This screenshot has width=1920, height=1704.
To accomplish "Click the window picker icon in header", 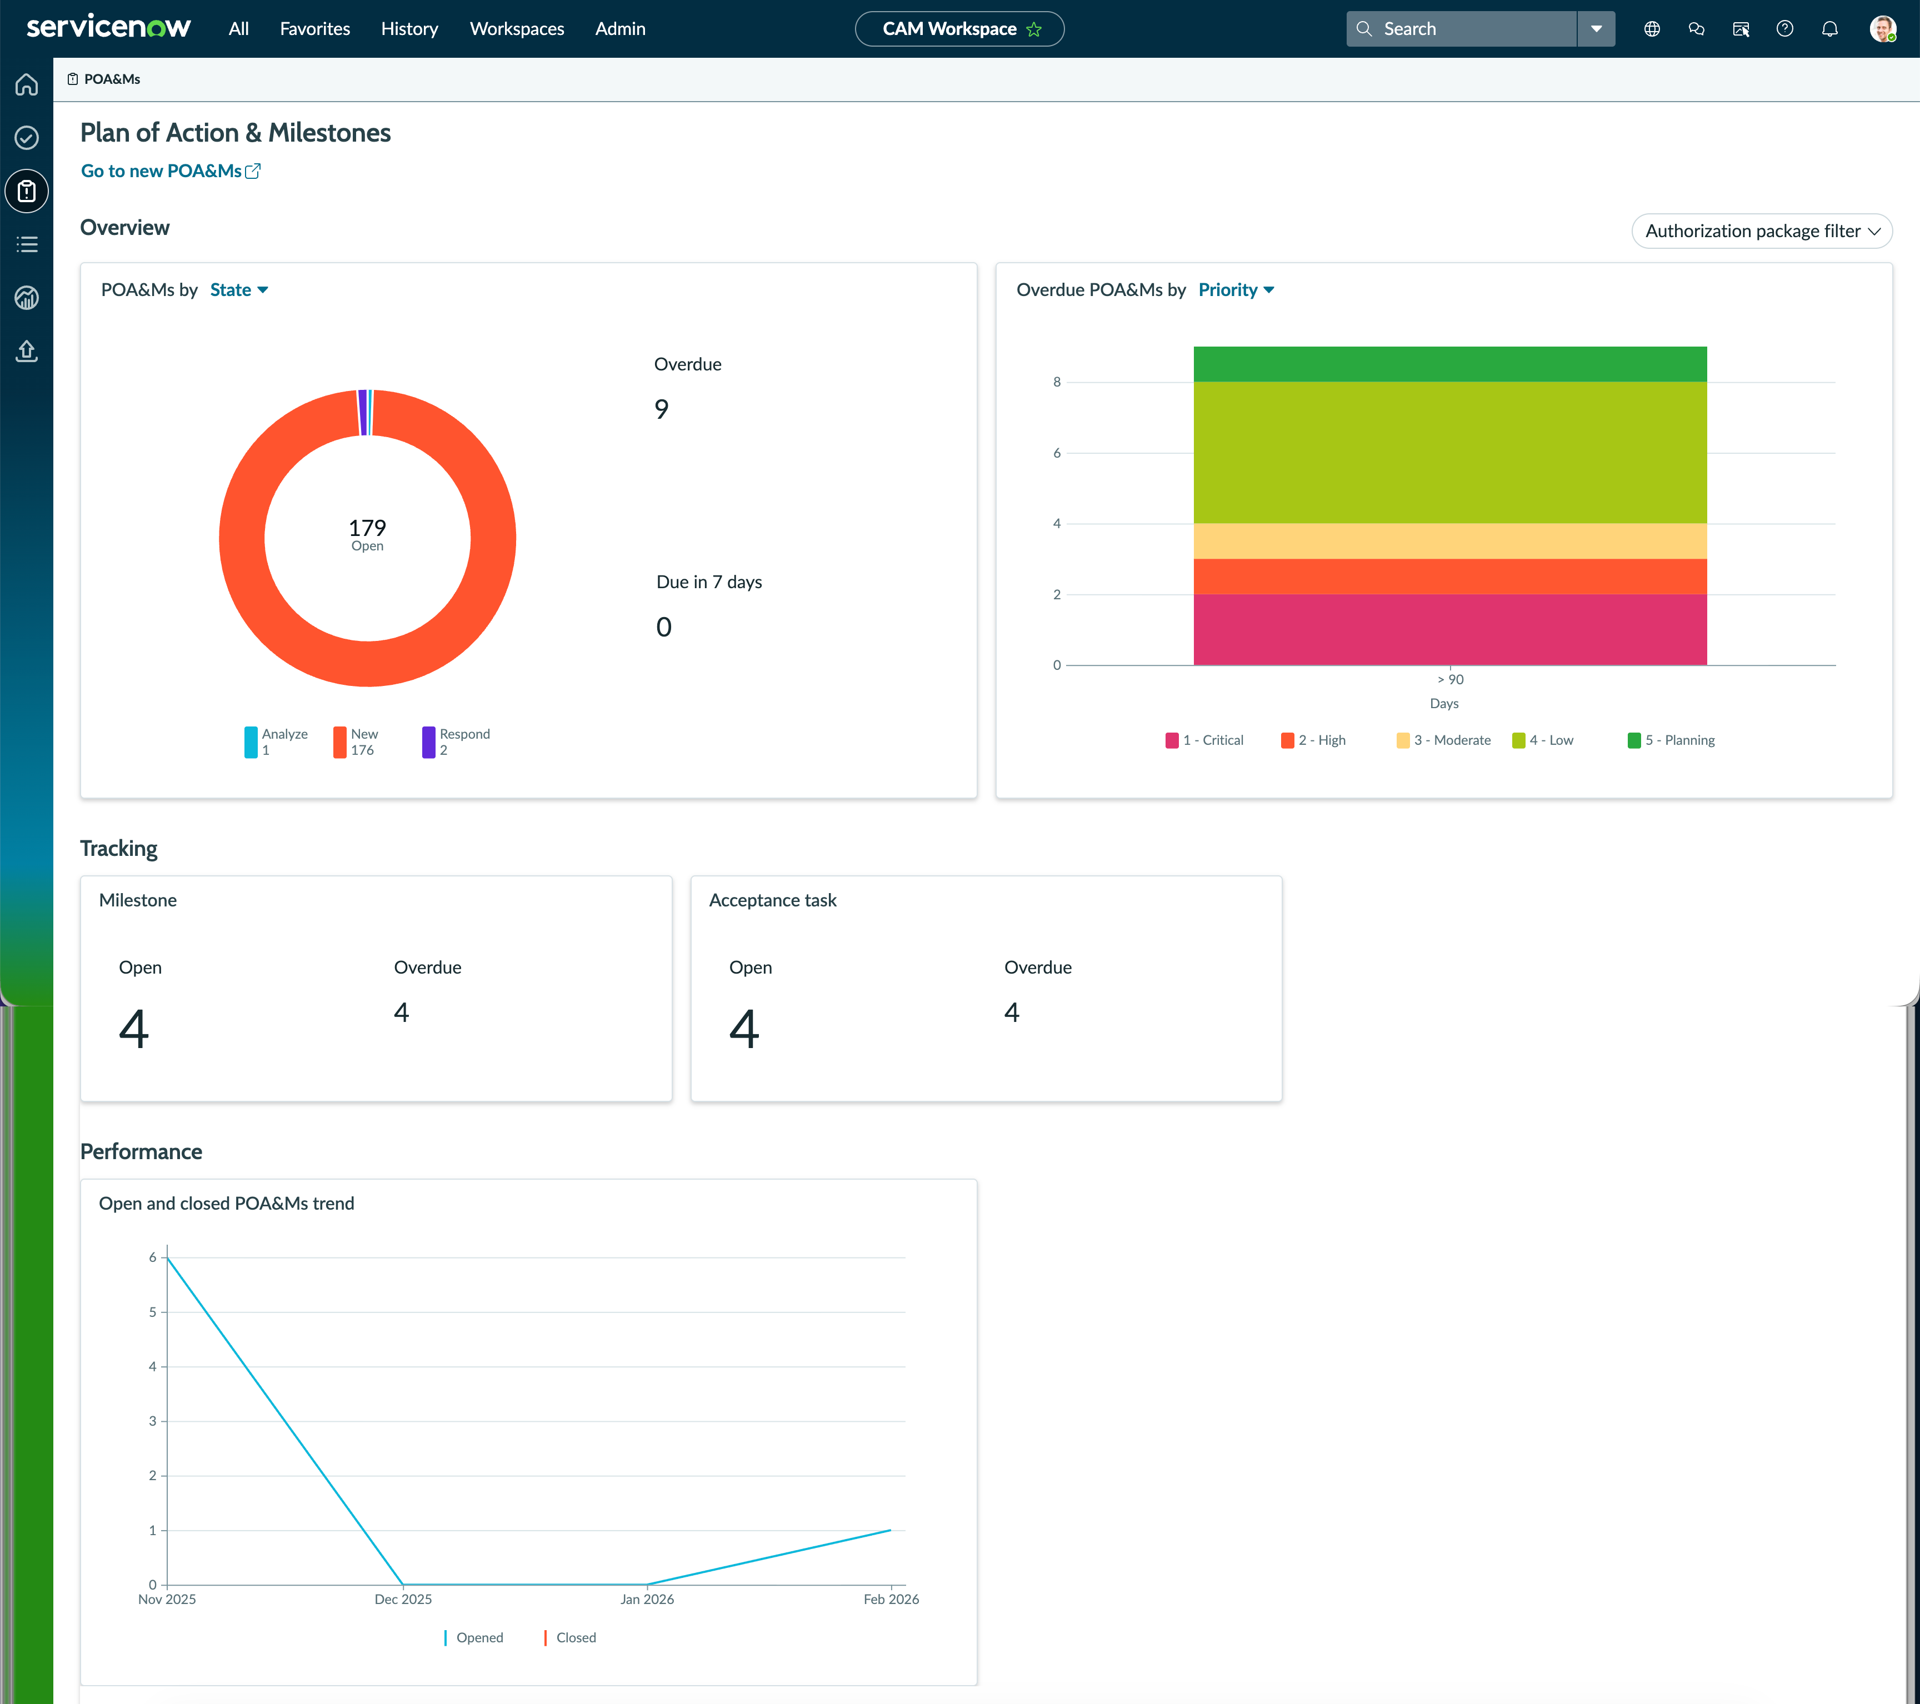I will coord(1741,29).
